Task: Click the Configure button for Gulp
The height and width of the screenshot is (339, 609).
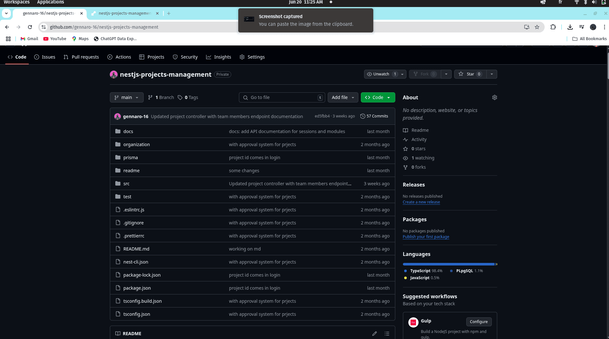Action: pos(479,322)
